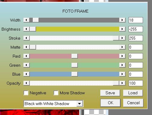152x115 pixels.
Task: Click the Red slider thumb
Action: point(74,56)
